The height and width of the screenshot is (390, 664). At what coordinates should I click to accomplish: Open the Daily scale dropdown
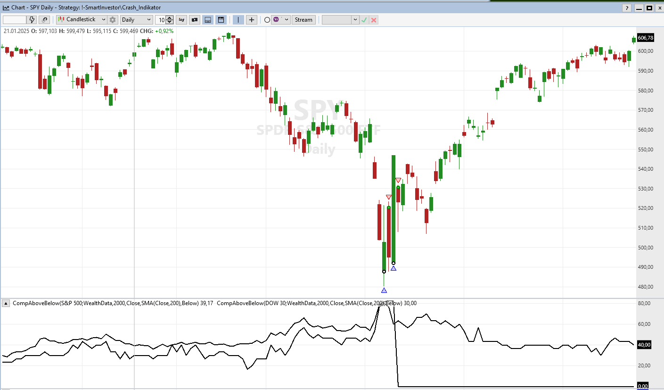tap(137, 20)
